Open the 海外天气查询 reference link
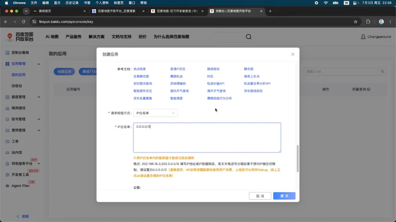 pos(216,91)
